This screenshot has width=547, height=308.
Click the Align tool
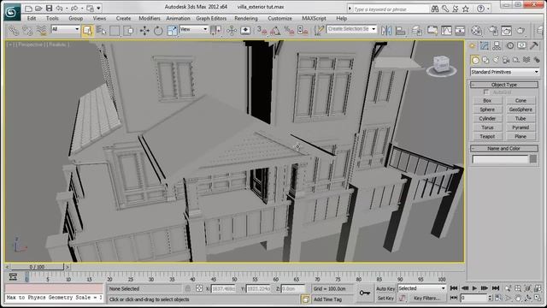[400, 31]
